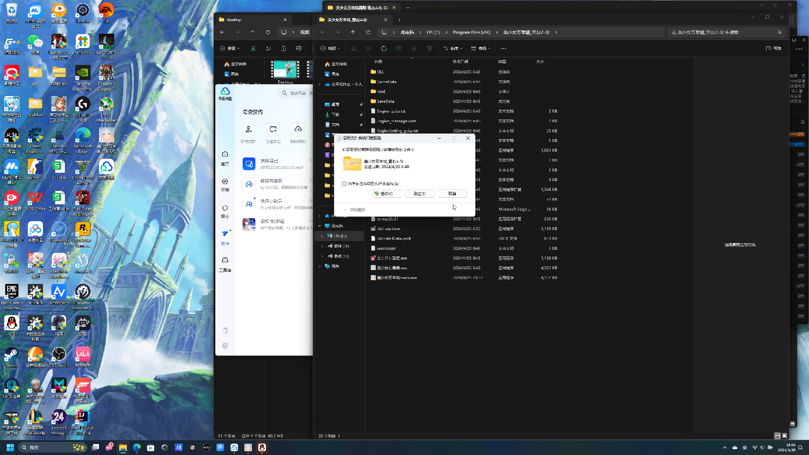The width and height of the screenshot is (809, 455).
Task: Expand the OneDrive personal node in front Explorer
Action: 319,84
